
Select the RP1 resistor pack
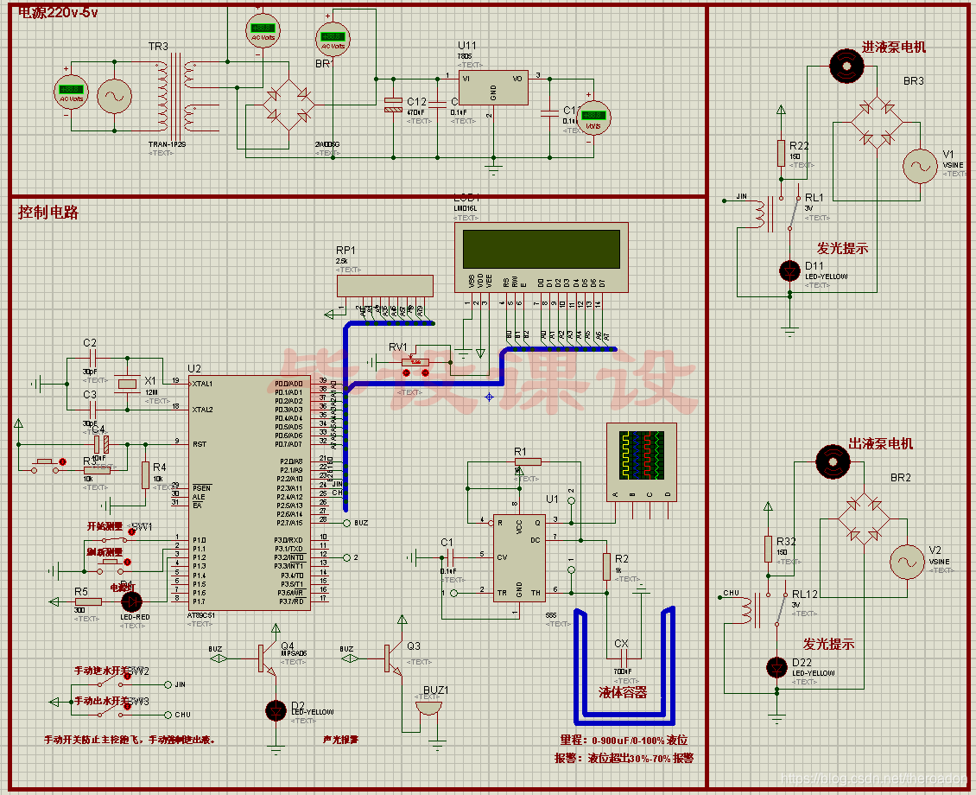pyautogui.click(x=384, y=286)
